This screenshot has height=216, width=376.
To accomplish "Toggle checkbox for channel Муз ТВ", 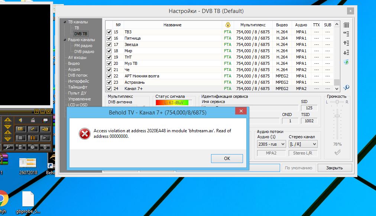I will point(109,63).
